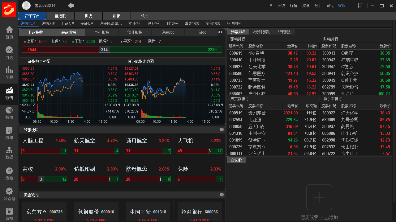The image size is (396, 222).
Task: Open the 板块 sectors sidebar icon
Action: (9, 112)
